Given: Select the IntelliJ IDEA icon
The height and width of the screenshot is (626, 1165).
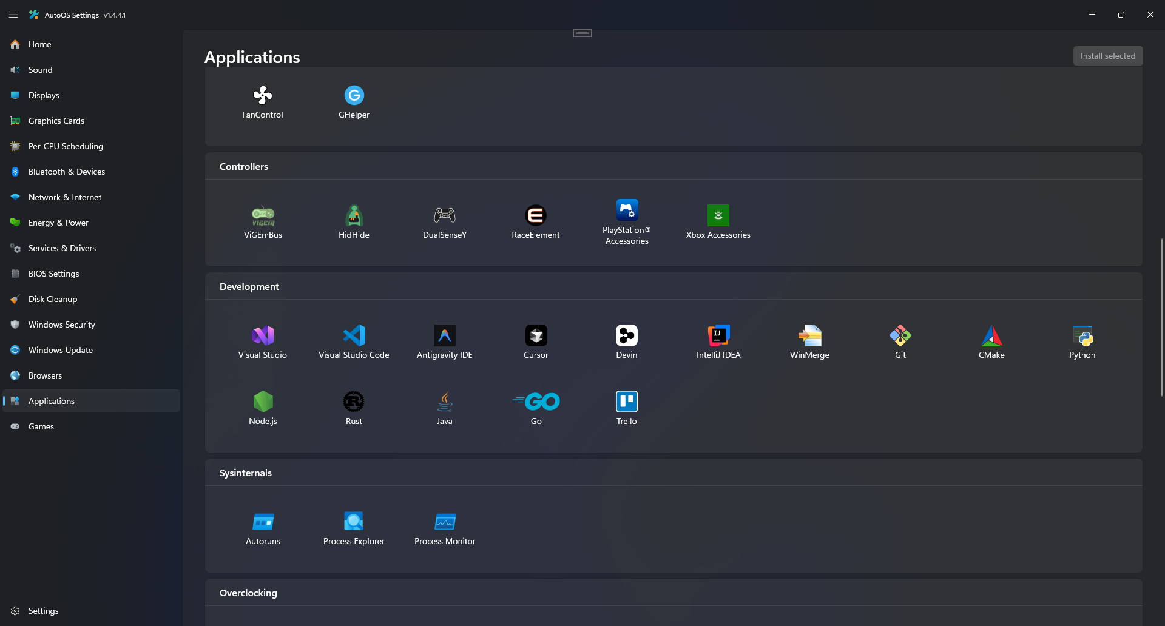Looking at the screenshot, I should coord(718,335).
